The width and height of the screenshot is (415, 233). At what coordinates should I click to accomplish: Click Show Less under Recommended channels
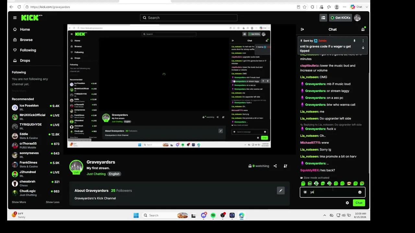tap(53, 202)
